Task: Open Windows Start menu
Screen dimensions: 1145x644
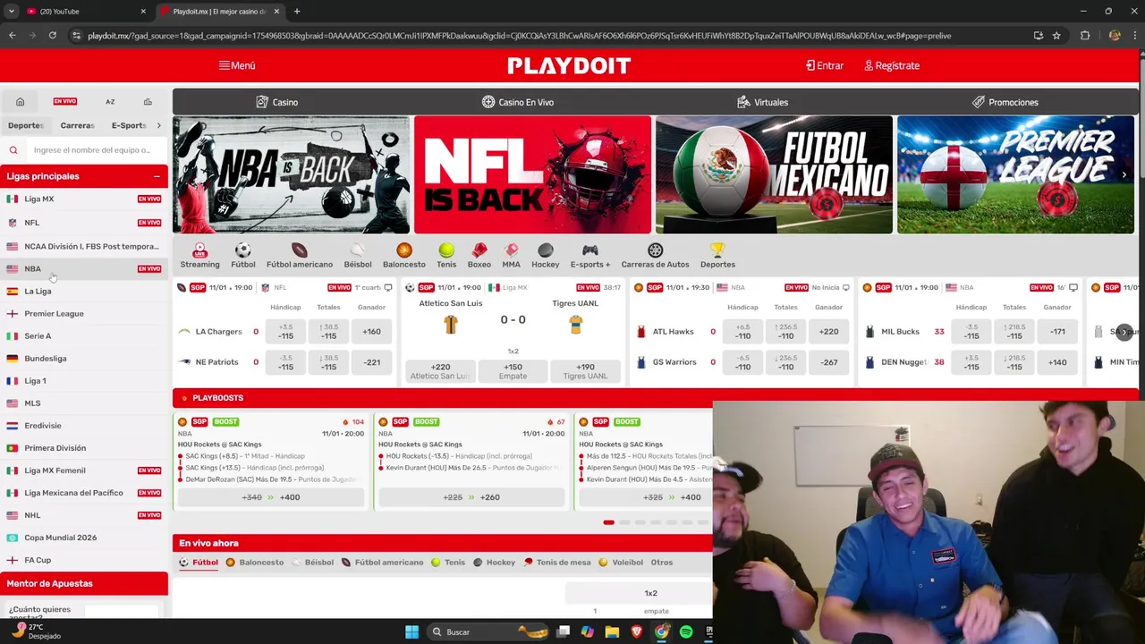Action: pyautogui.click(x=411, y=632)
